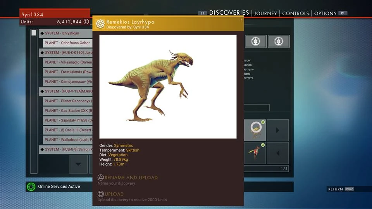
Task: Select PLANET - Walkabout row
Action: (x=67, y=140)
